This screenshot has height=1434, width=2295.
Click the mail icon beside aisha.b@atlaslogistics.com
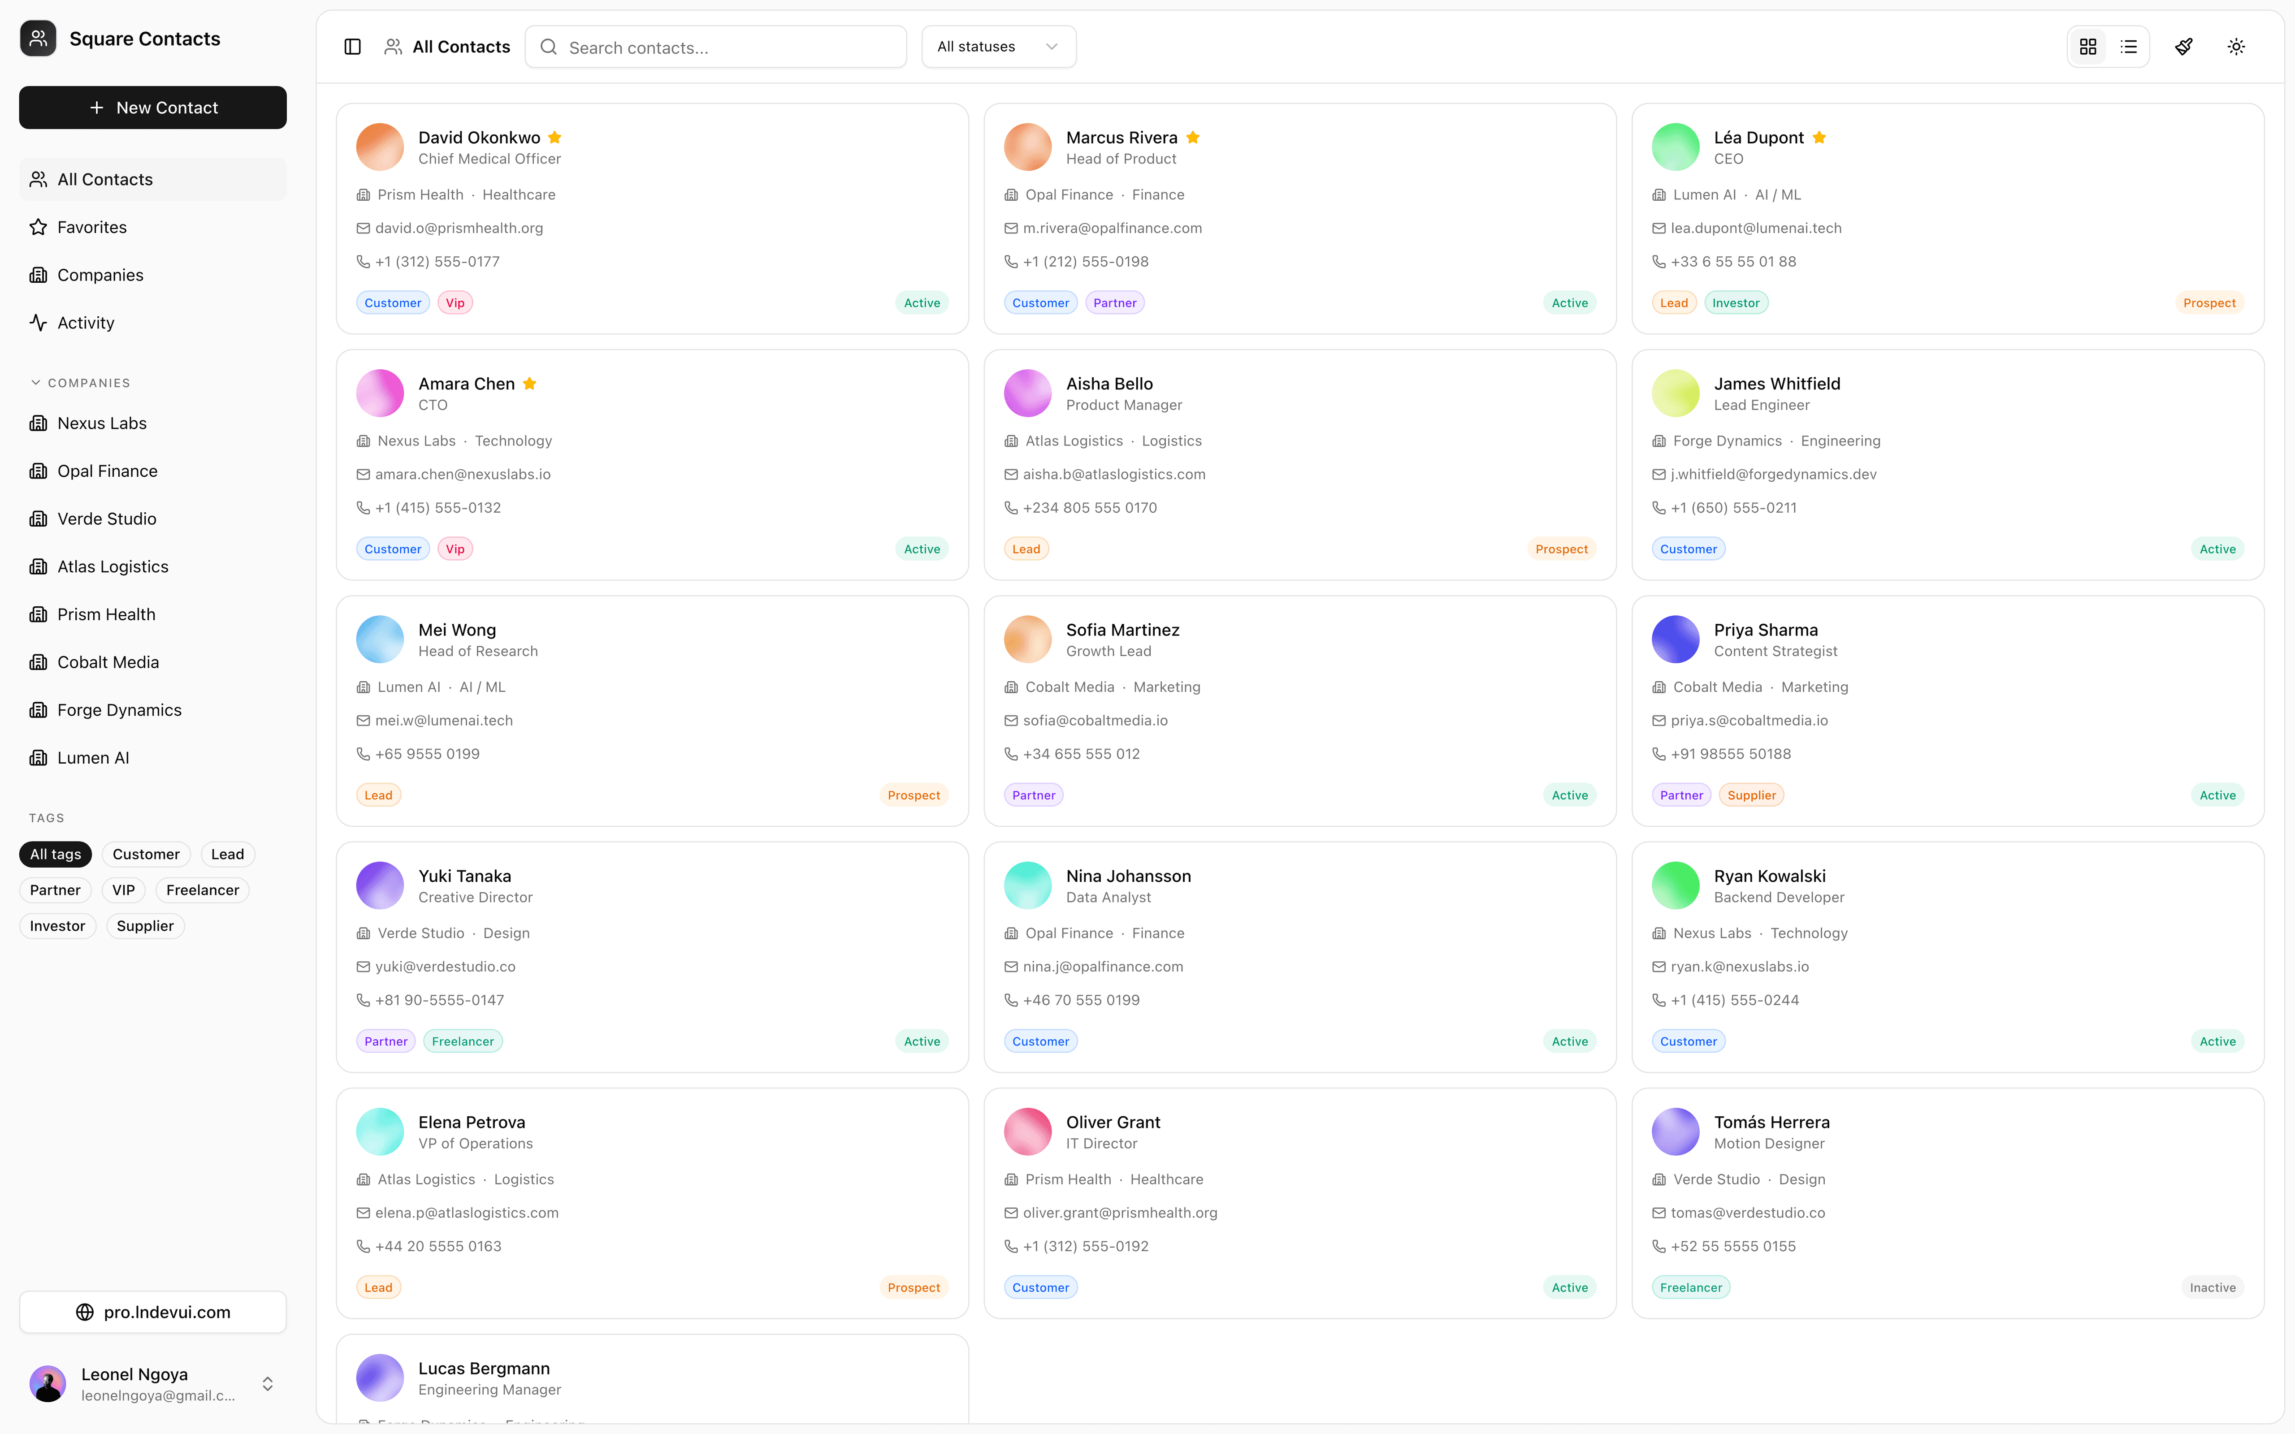1011,474
